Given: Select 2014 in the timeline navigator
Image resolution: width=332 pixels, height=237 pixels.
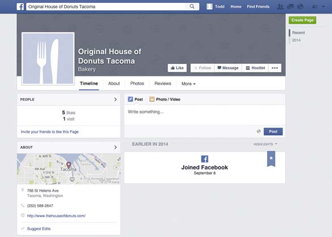Looking at the screenshot, I should point(296,40).
